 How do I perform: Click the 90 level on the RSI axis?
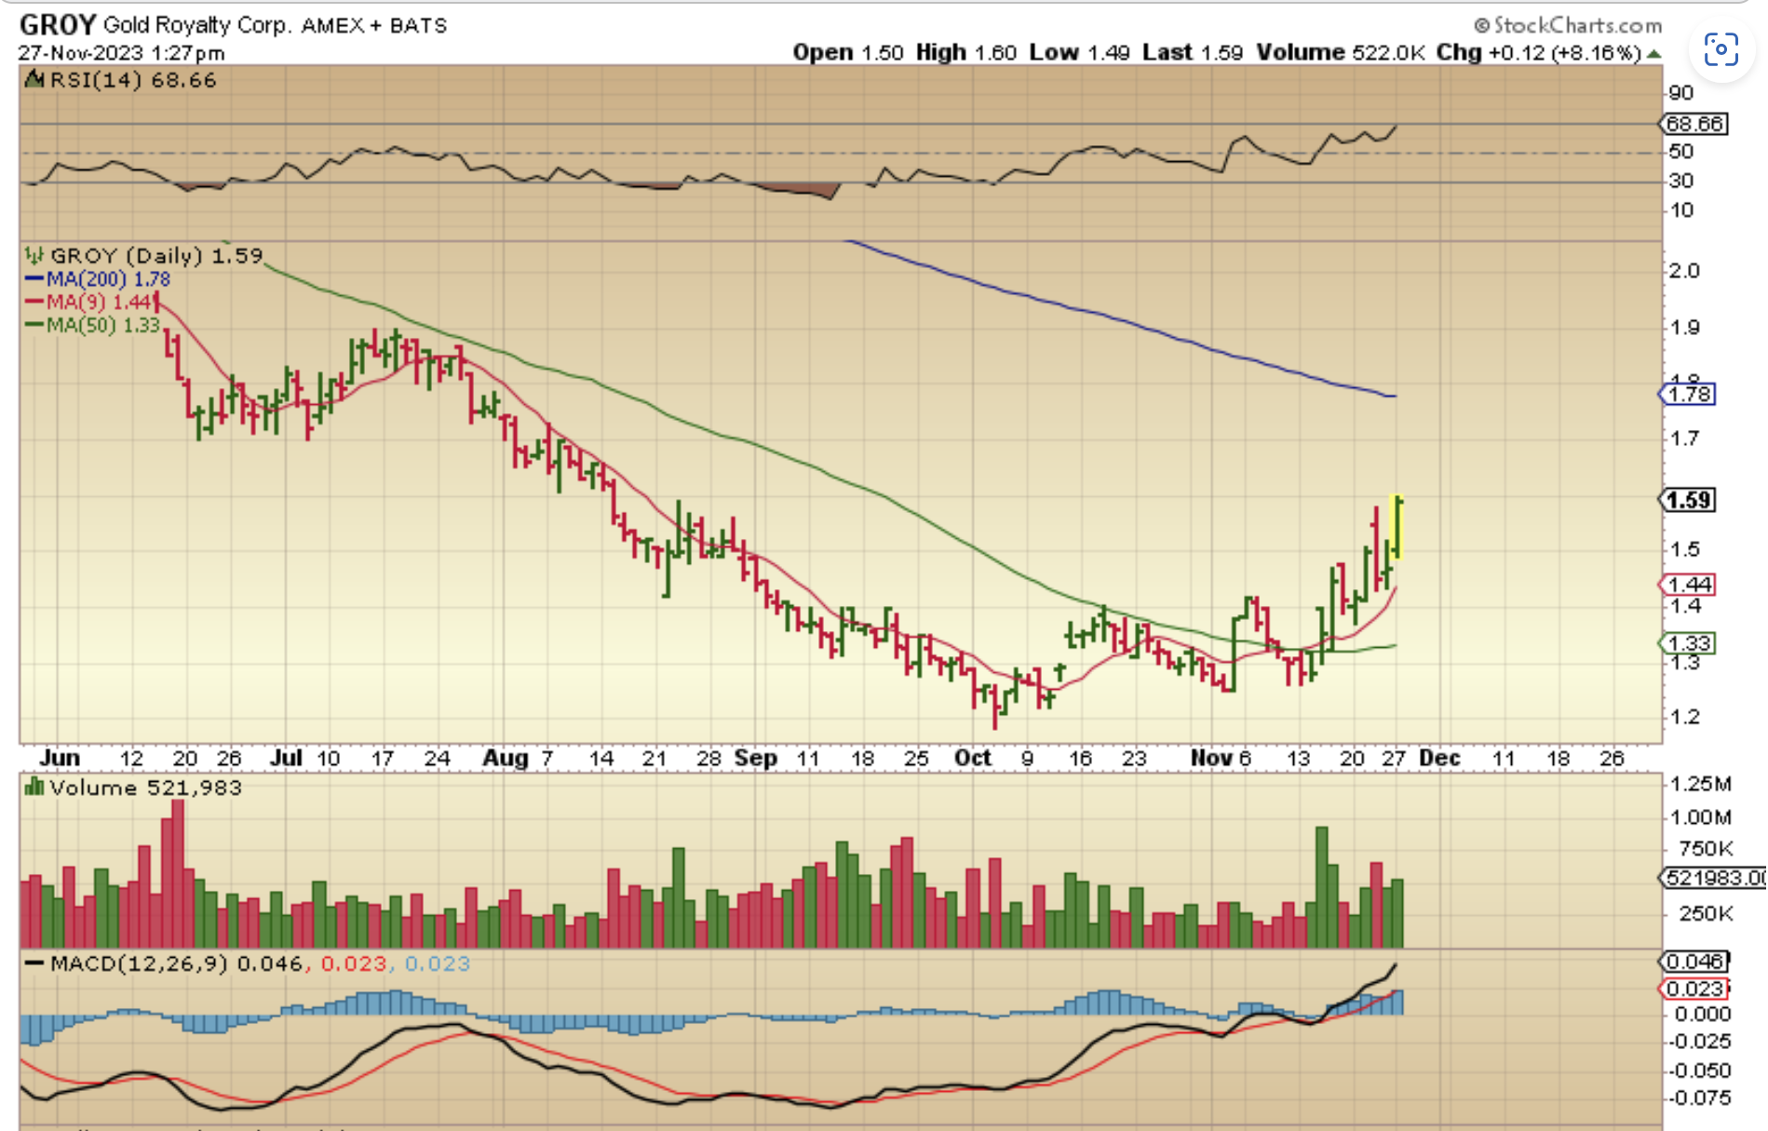point(1681,93)
